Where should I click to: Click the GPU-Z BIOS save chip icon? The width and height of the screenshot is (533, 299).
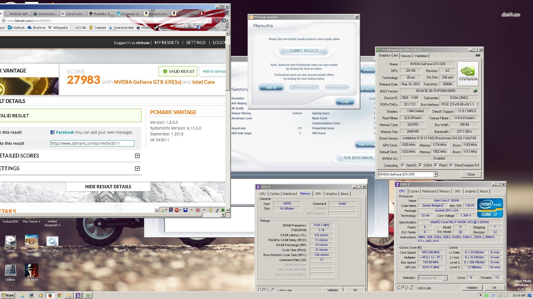(476, 91)
